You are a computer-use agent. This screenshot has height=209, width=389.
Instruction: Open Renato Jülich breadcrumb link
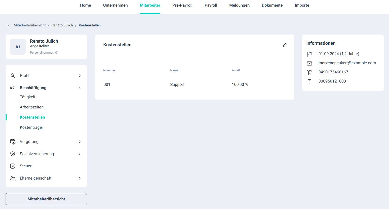(x=62, y=25)
